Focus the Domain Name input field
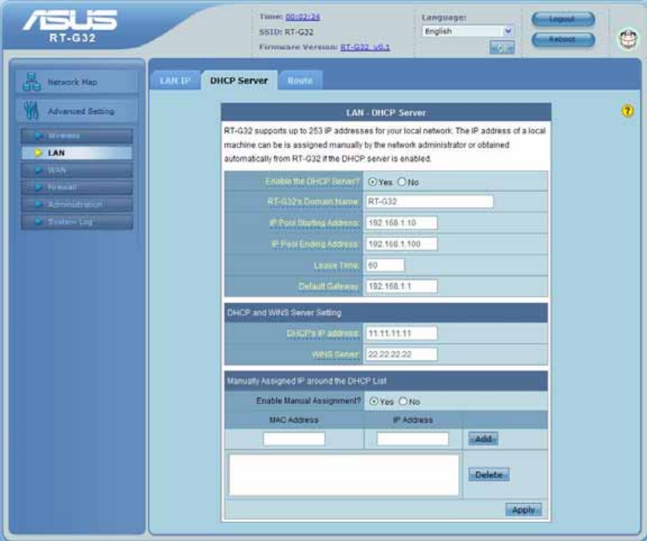This screenshot has width=647, height=541. (429, 201)
